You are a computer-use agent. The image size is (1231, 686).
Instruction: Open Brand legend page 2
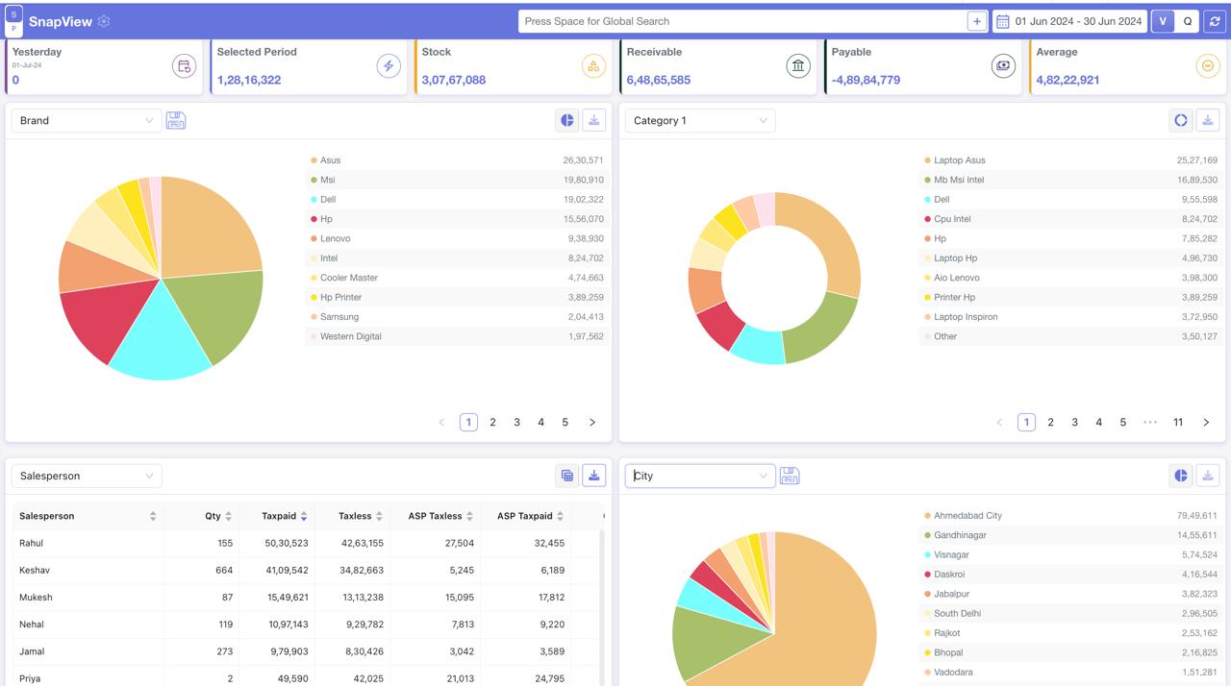(492, 422)
